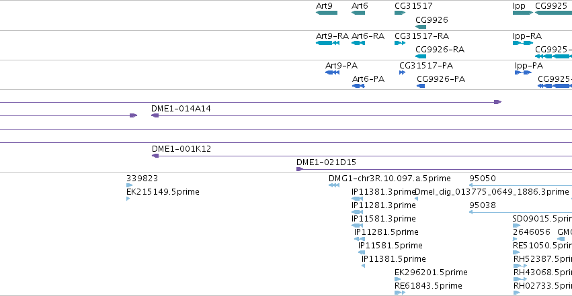The width and height of the screenshot is (572, 296).
Task: Select the RE61843.5prime EST feature
Action: 400,293
